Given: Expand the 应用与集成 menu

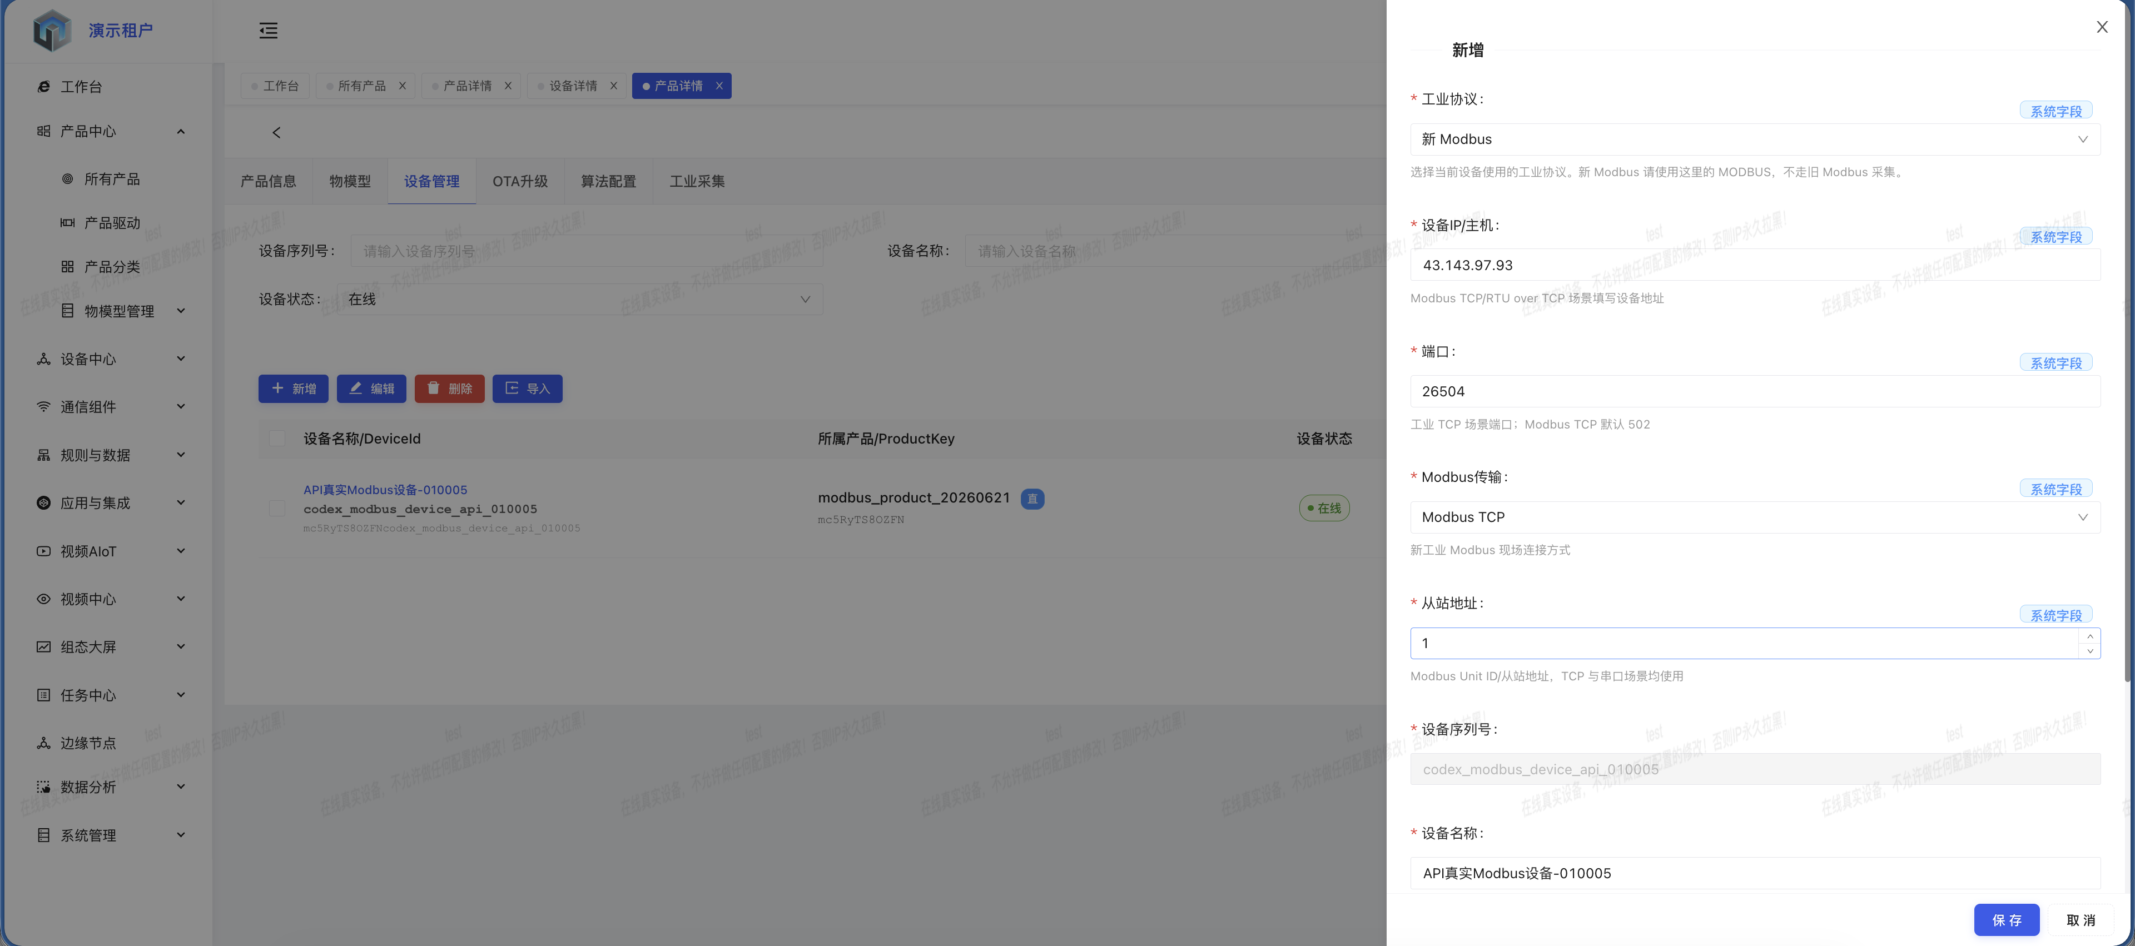Looking at the screenshot, I should (x=181, y=503).
